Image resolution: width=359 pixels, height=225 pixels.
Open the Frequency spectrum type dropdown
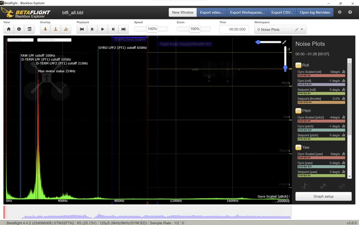(20, 40)
